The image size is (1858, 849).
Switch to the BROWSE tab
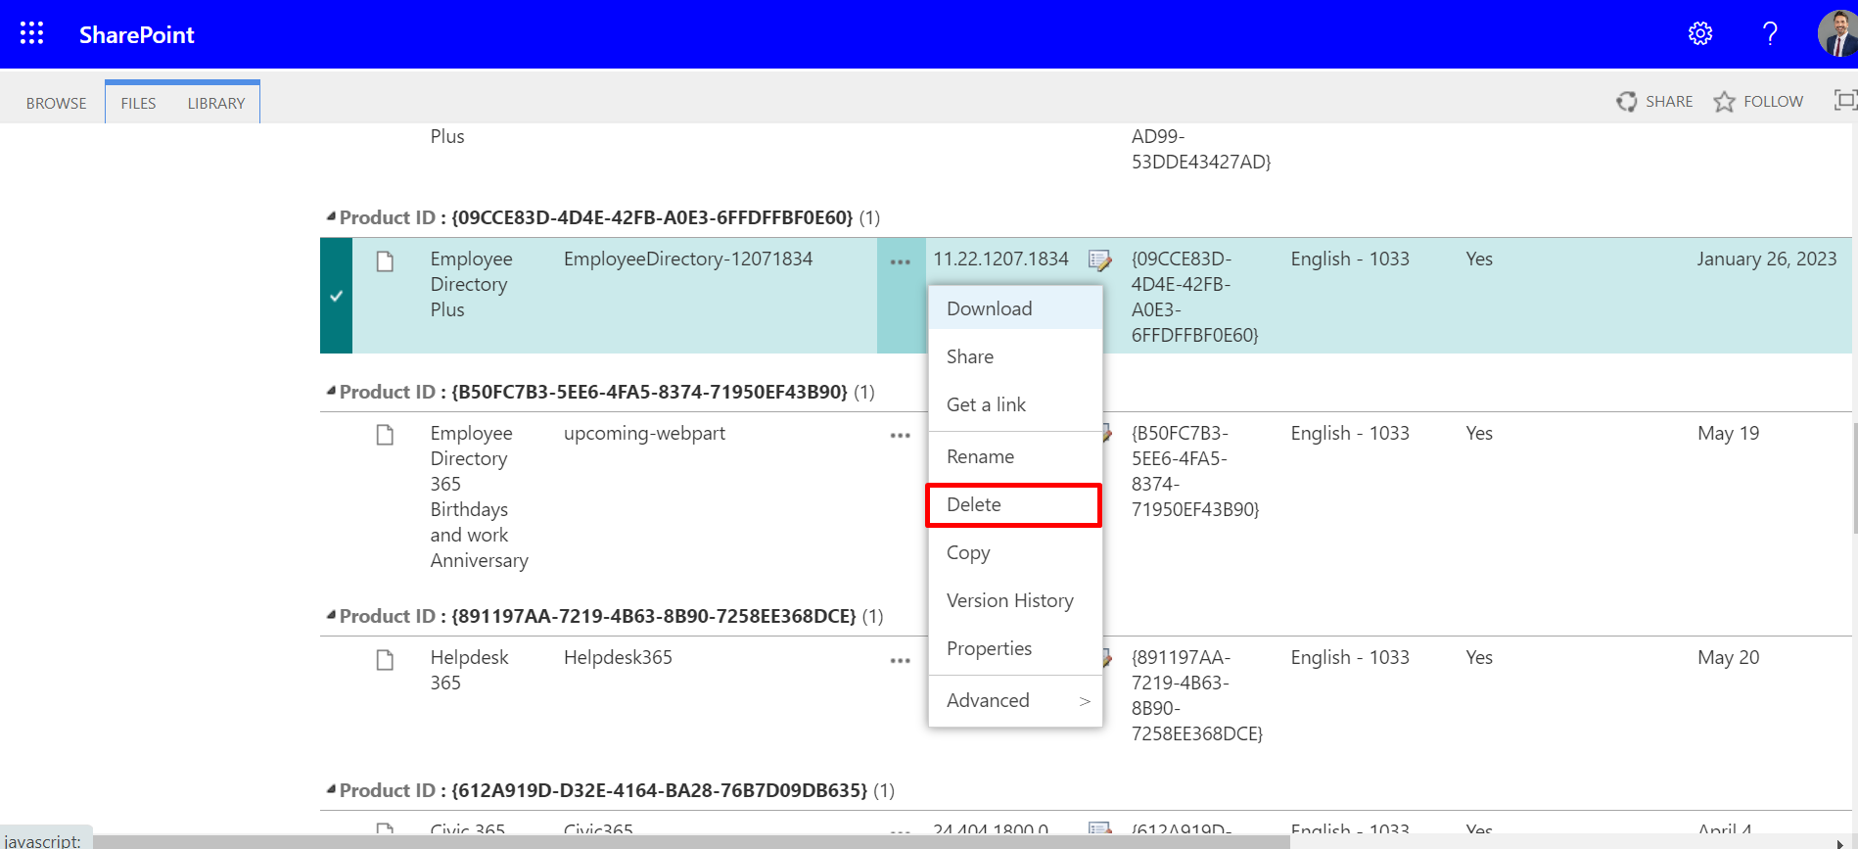[x=56, y=103]
